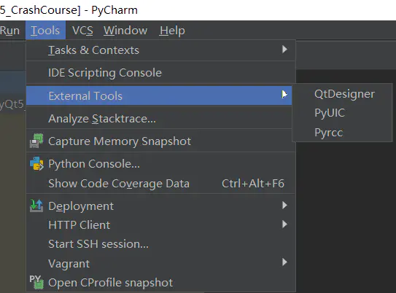Image resolution: width=396 pixels, height=293 pixels.
Task: Run Pyrcc external tool
Action: click(329, 133)
